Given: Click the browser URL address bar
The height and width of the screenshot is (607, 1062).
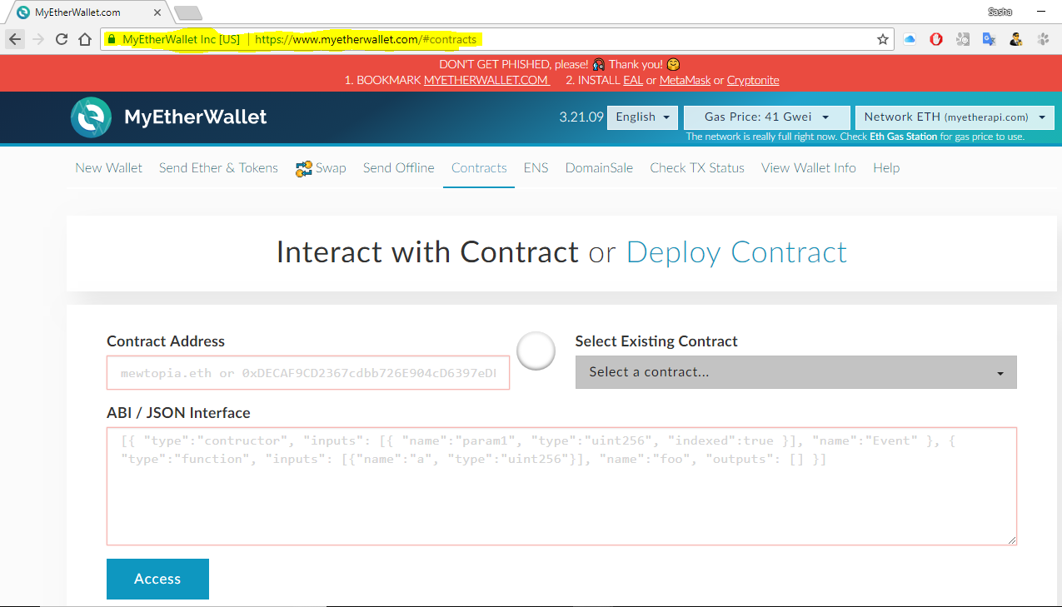Looking at the screenshot, I should coord(496,39).
